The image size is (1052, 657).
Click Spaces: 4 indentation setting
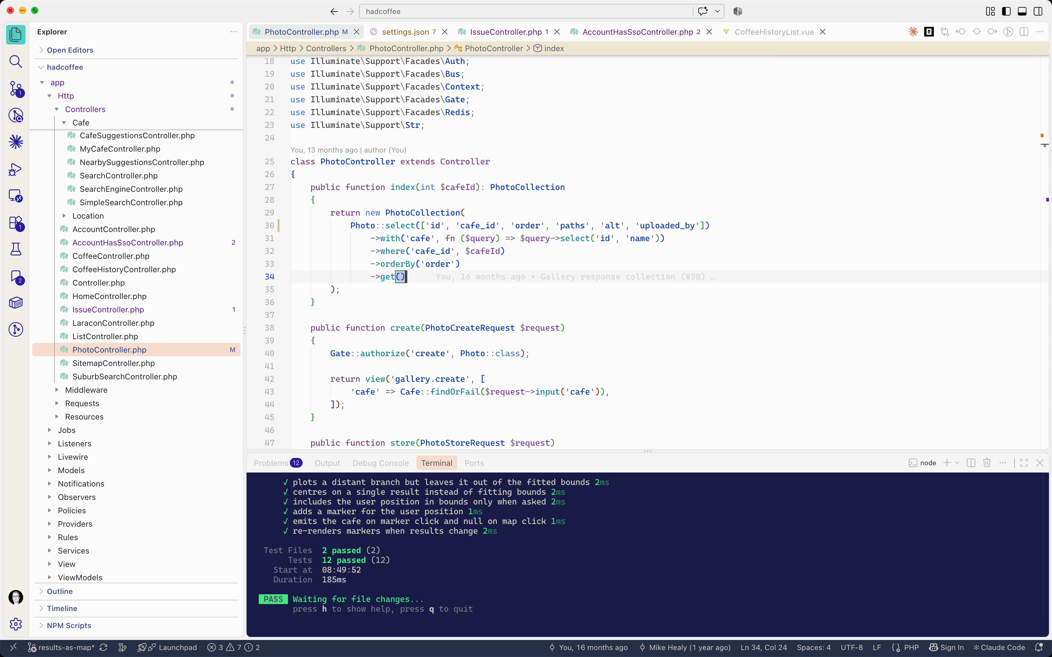tap(814, 648)
